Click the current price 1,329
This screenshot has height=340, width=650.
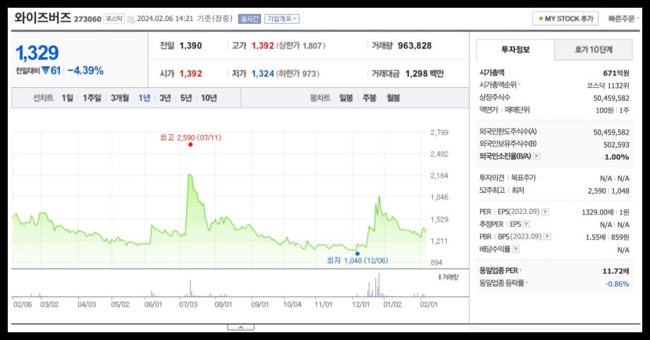pos(37,53)
